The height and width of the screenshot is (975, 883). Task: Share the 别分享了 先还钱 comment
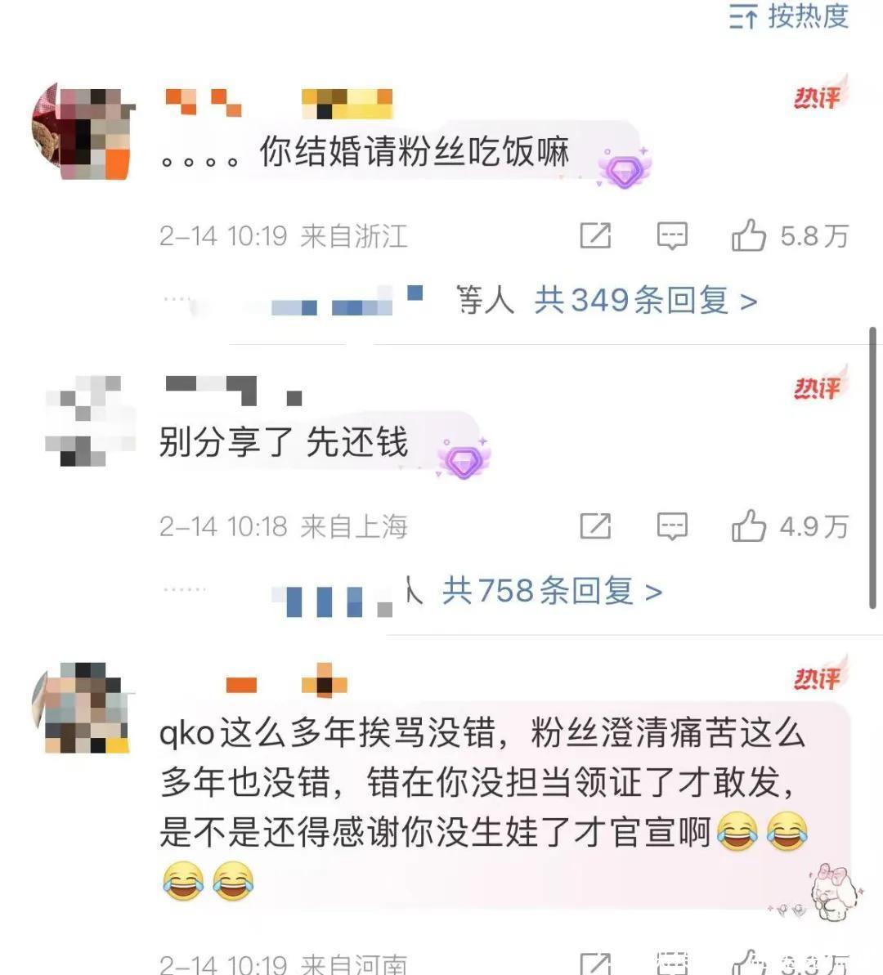click(595, 526)
